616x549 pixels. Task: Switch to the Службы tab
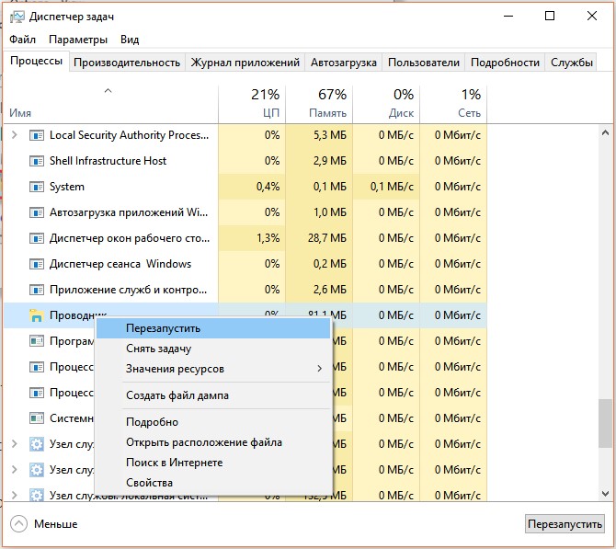(x=571, y=63)
